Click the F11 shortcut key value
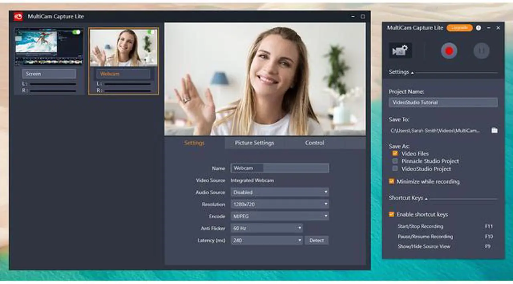 [x=489, y=226]
